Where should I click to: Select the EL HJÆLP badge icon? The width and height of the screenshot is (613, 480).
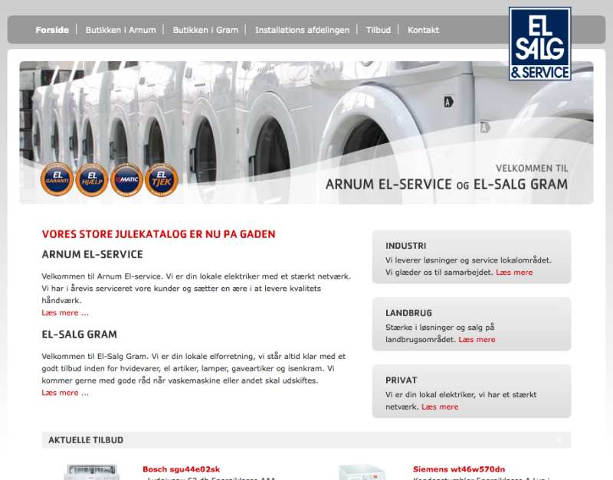point(92,179)
